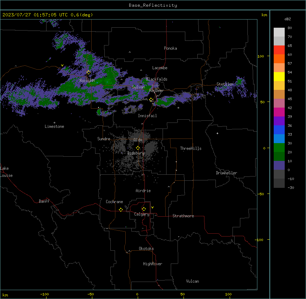Pick the royal blue swatch between 36 and 33
Viewport: 306px width, 299px height.
tap(279, 130)
